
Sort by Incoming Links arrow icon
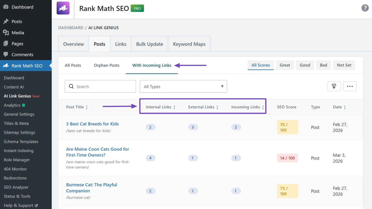pos(263,107)
